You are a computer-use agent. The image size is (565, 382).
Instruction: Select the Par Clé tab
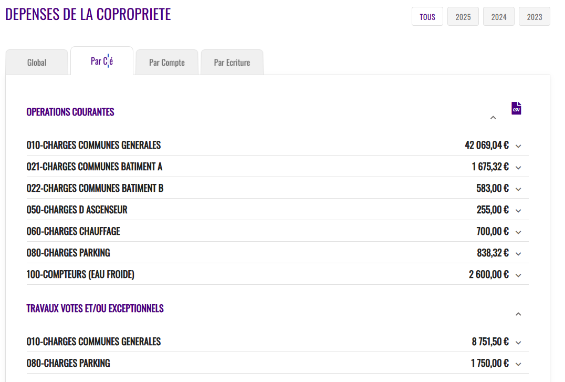click(102, 61)
